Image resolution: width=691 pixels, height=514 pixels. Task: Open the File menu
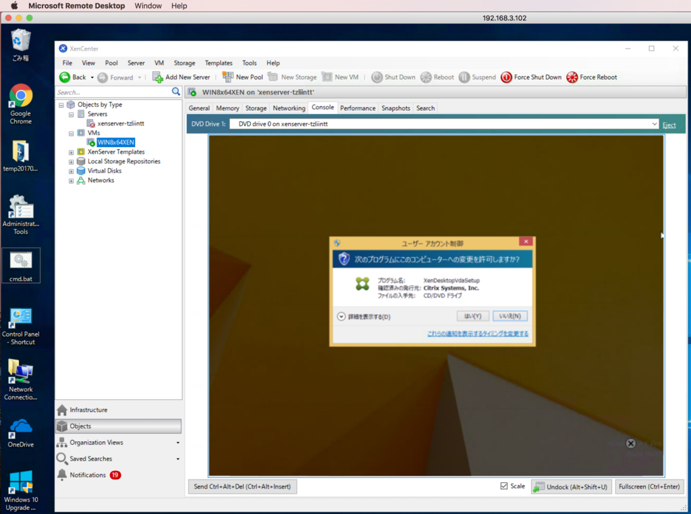coord(67,63)
